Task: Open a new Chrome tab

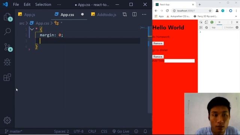Action: (x=199, y=4)
